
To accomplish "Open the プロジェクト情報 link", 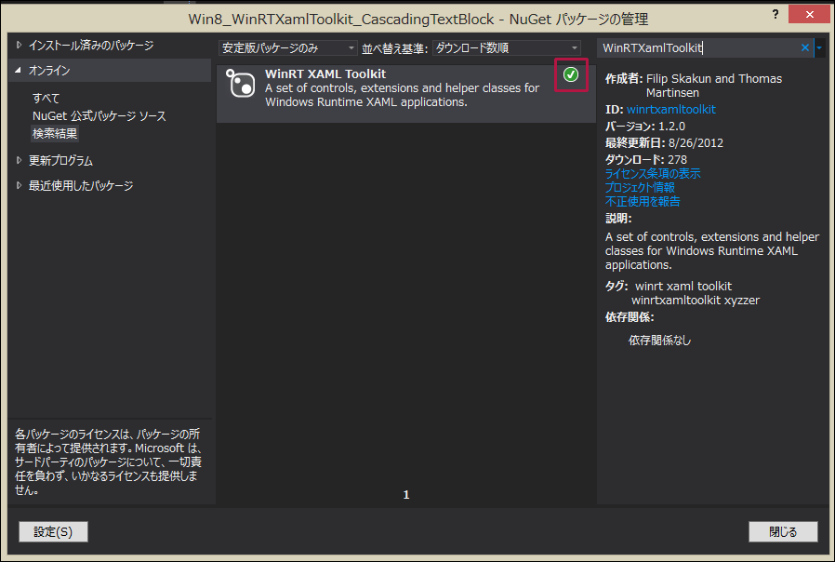I will [640, 188].
